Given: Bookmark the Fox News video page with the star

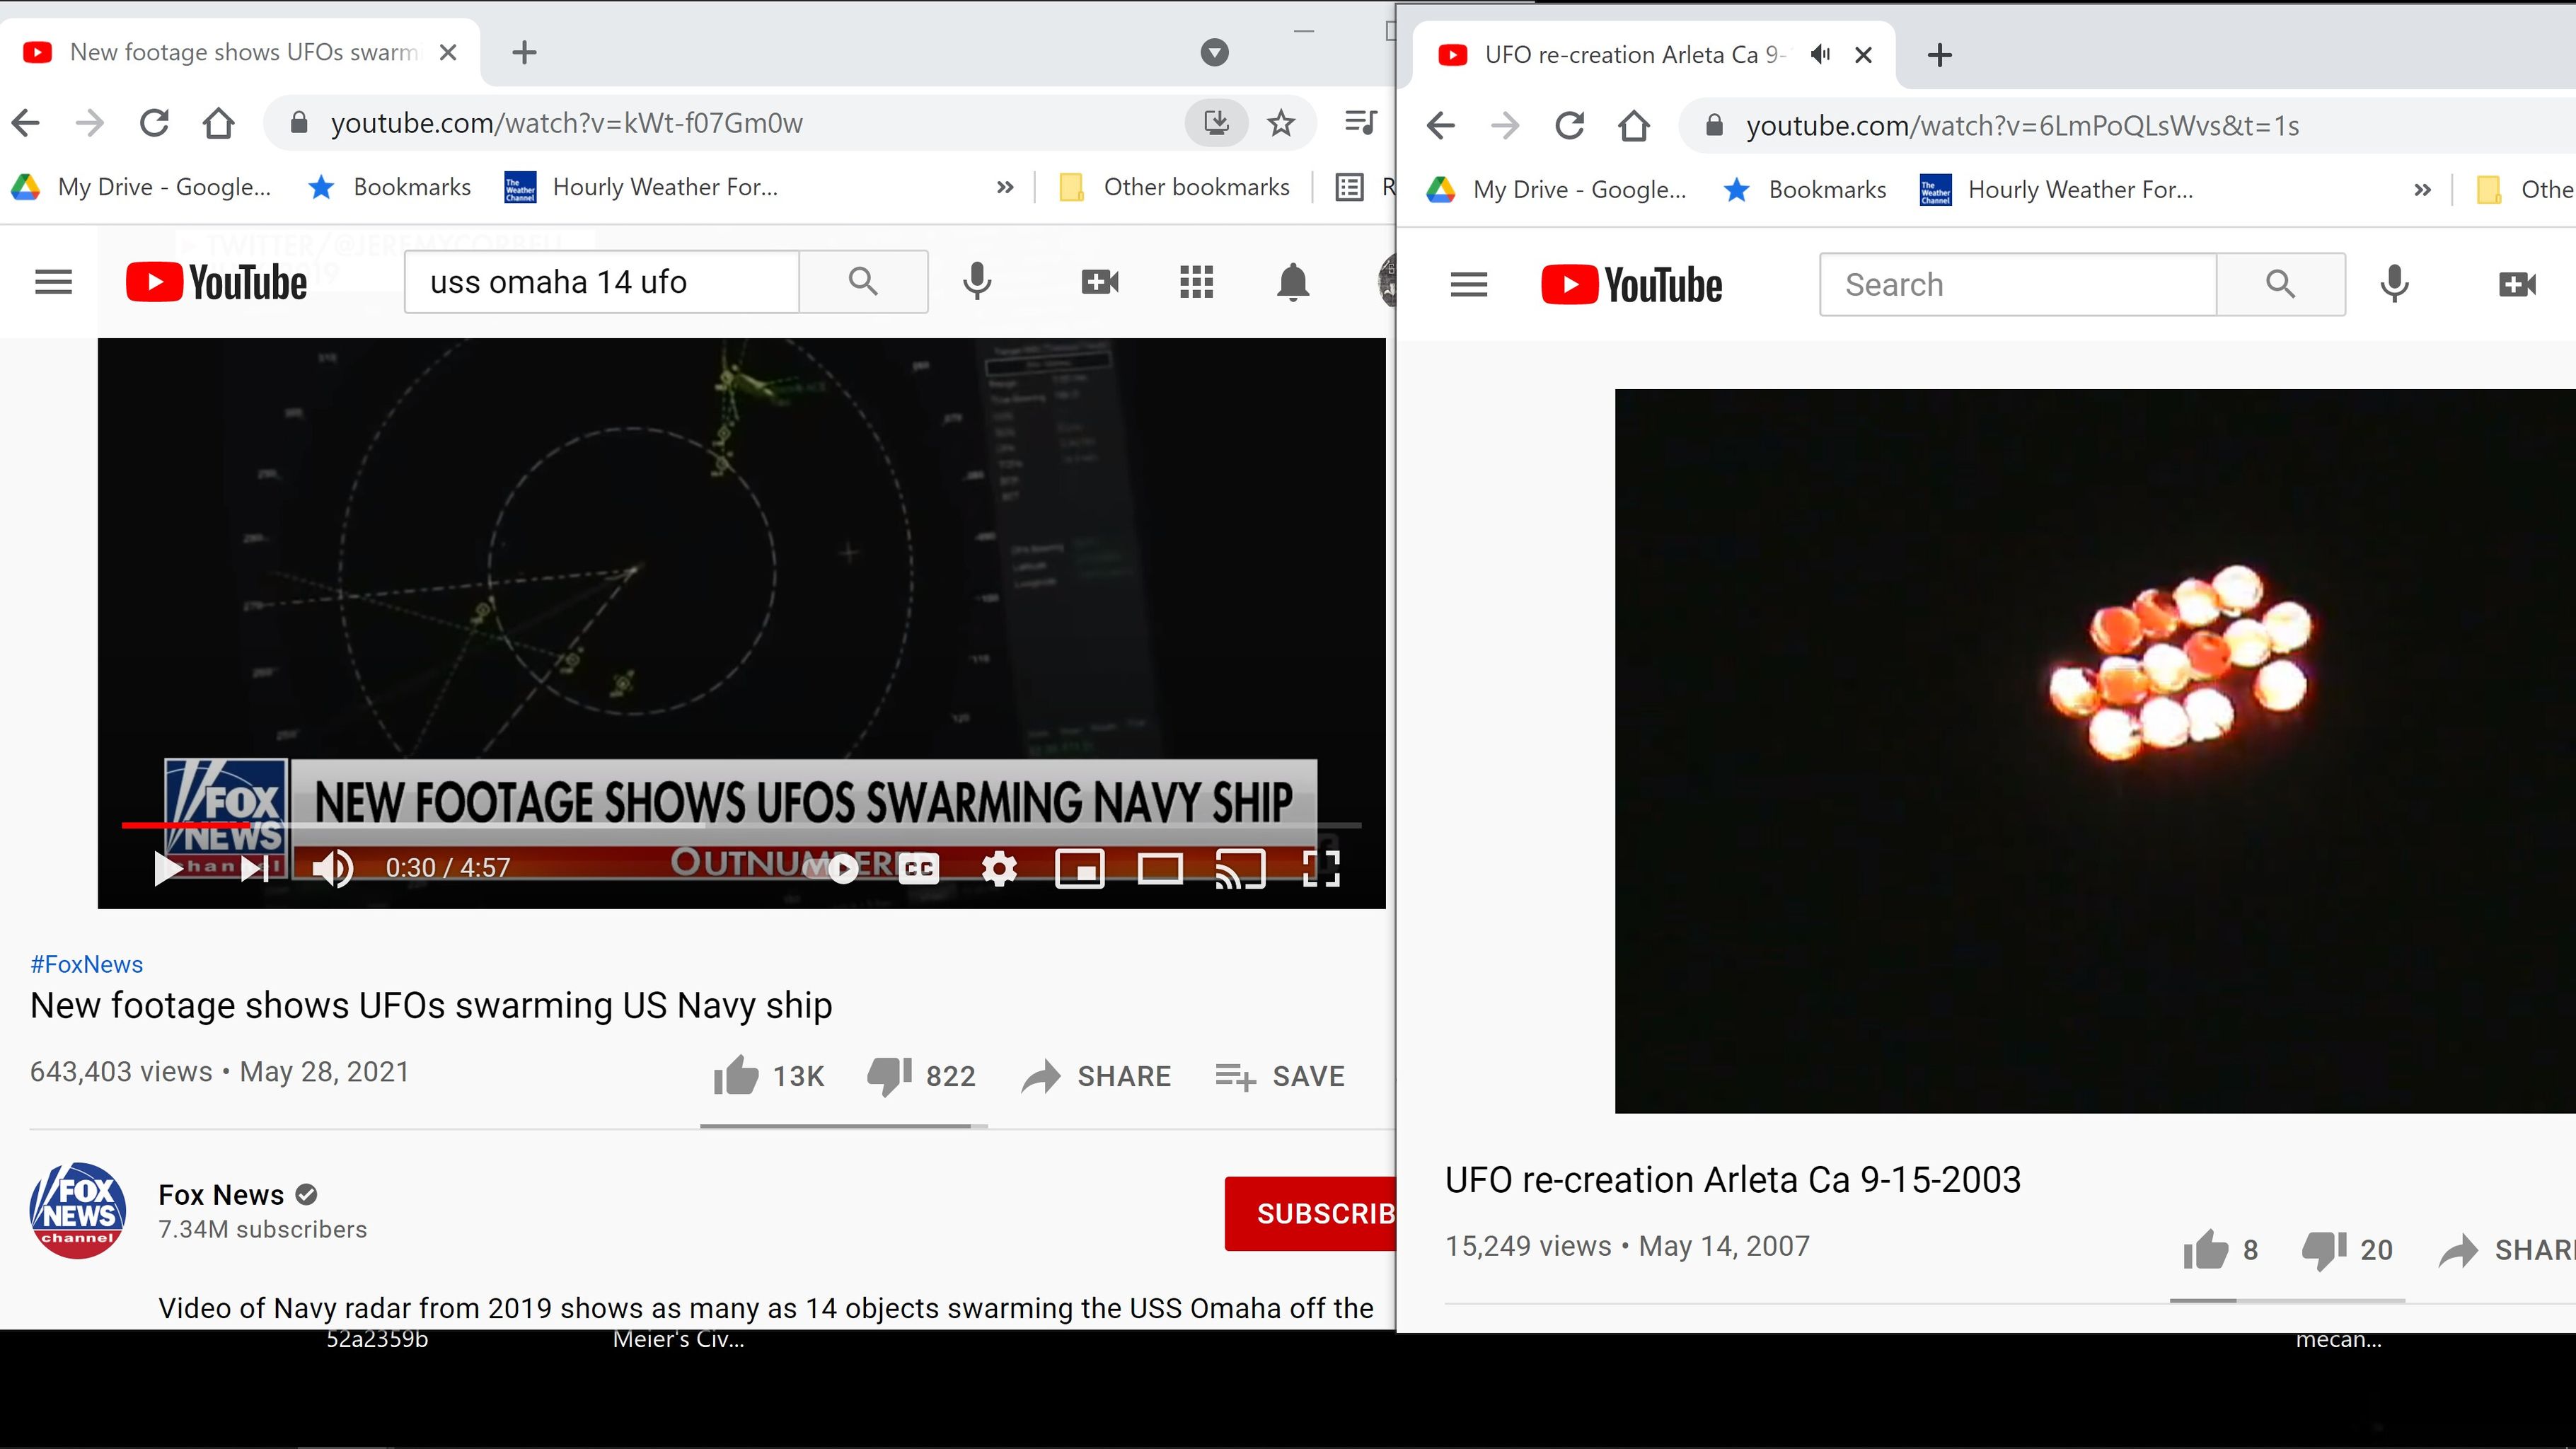Looking at the screenshot, I should (1281, 123).
